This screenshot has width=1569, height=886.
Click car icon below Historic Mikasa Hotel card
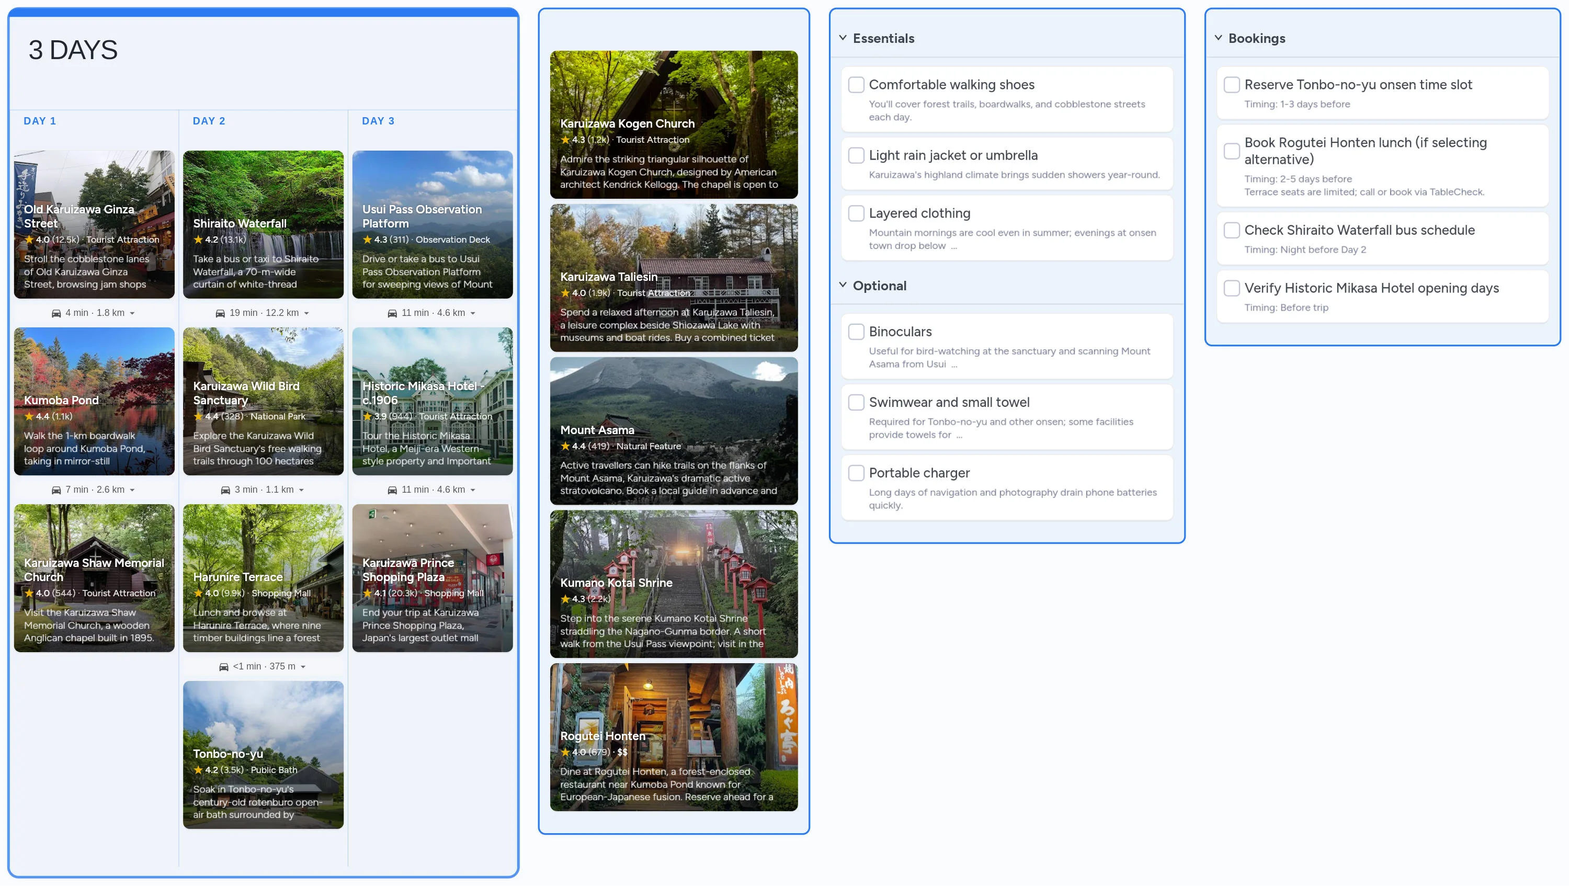point(392,490)
